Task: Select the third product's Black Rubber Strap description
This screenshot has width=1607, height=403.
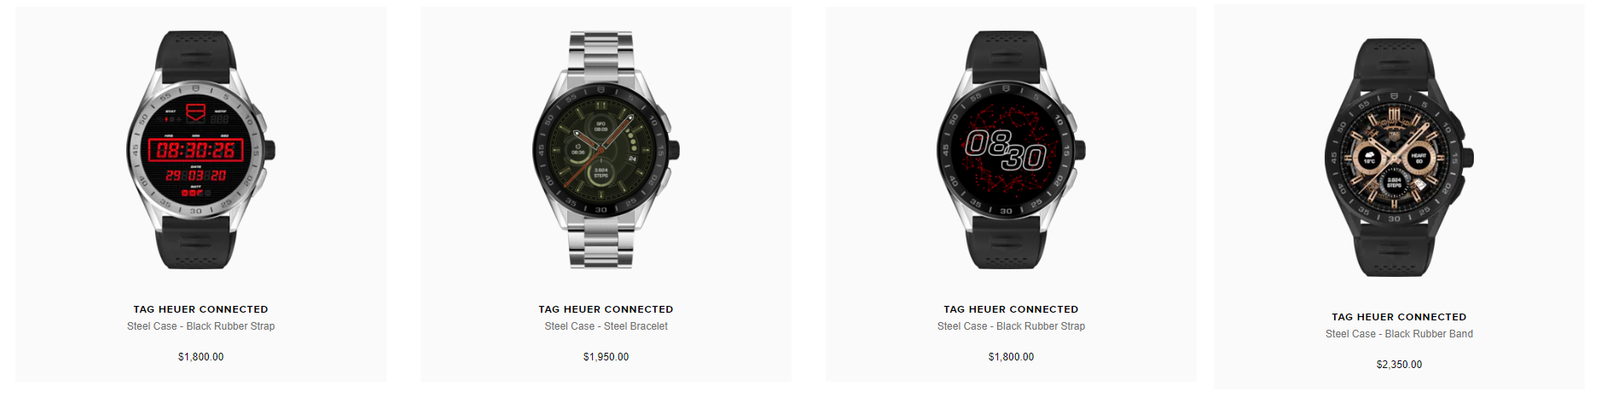Action: click(1011, 326)
